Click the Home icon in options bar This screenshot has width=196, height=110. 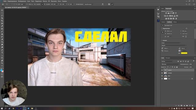tap(3, 4)
